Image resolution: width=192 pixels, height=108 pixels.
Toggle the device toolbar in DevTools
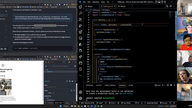point(49,62)
